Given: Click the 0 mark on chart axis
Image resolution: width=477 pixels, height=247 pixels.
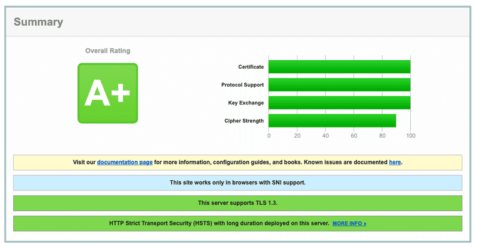Looking at the screenshot, I should tap(269, 136).
